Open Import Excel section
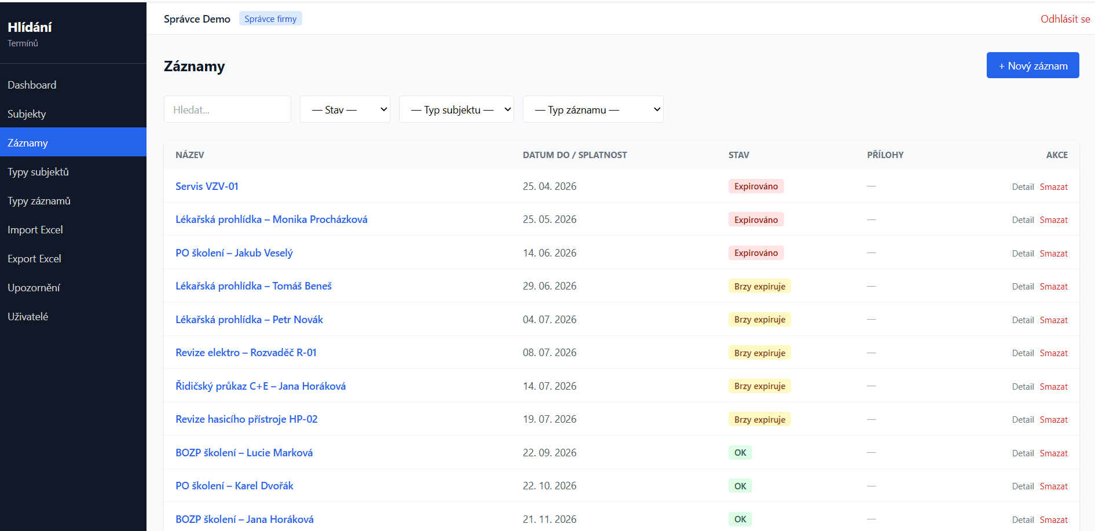The height and width of the screenshot is (531, 1095). 73,229
